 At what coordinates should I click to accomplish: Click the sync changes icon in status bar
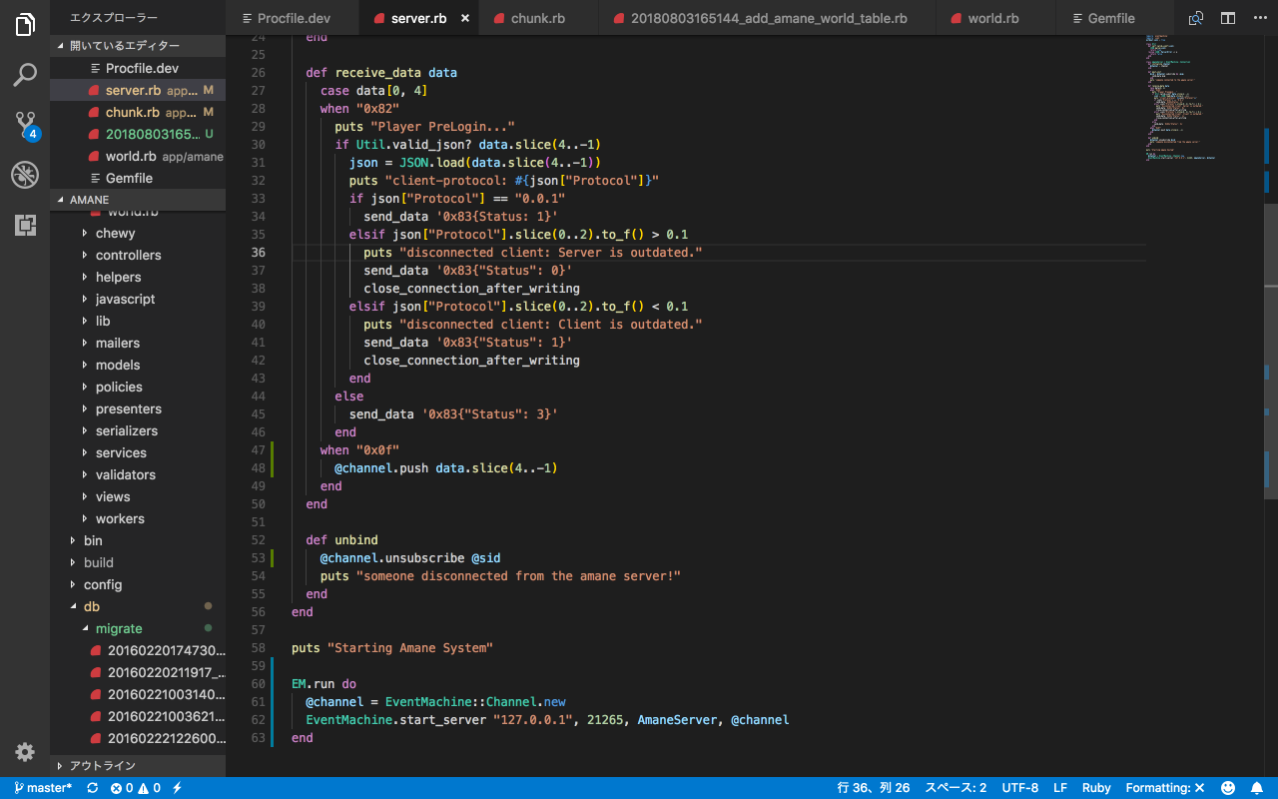click(93, 788)
